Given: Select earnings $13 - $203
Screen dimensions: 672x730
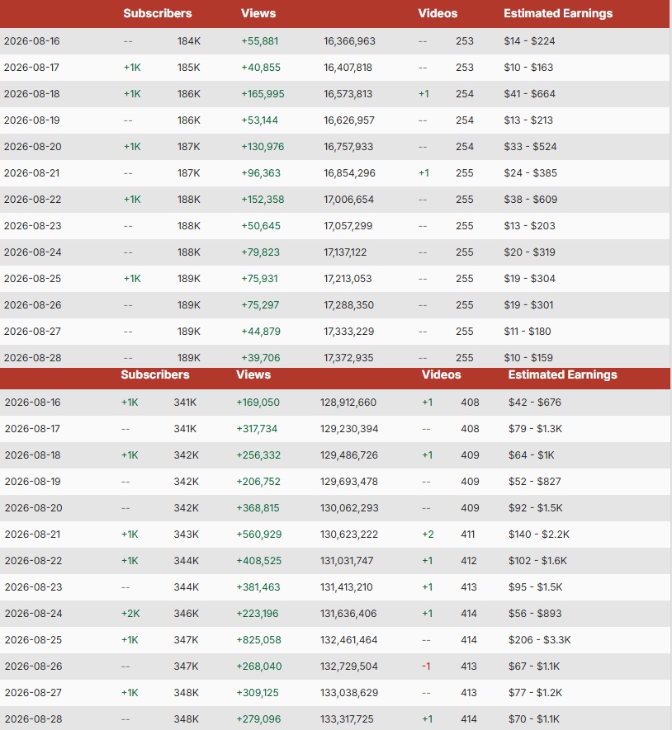Looking at the screenshot, I should (x=529, y=226).
